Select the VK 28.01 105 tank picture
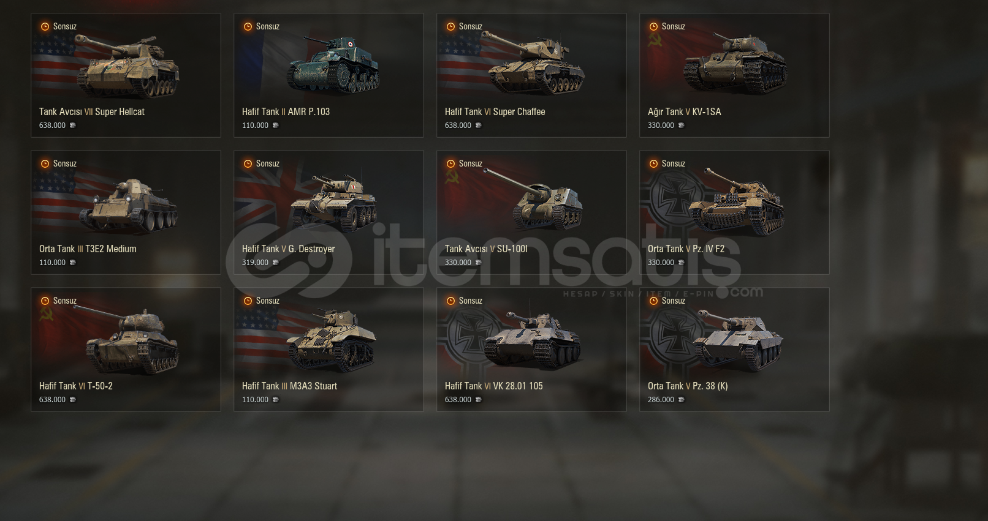The image size is (988, 521). (x=532, y=340)
